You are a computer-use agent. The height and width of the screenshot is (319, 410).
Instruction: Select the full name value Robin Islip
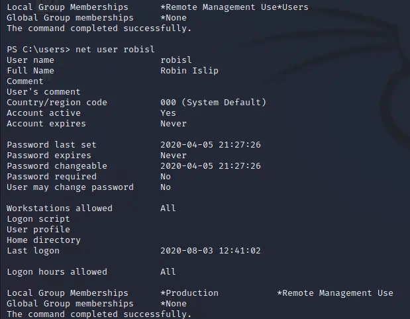[189, 71]
